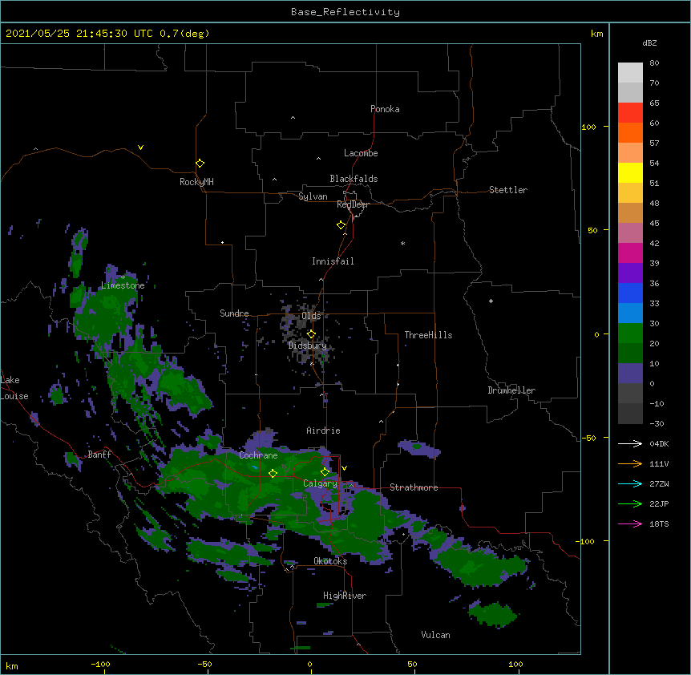Click the ThreeHills town label
Screen dimensions: 691x675
pos(428,335)
